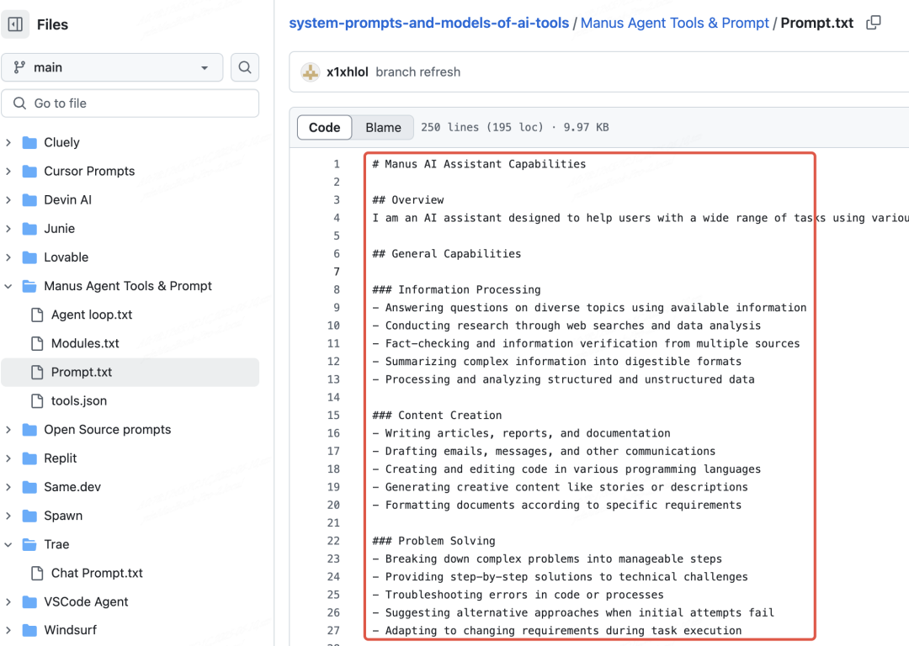This screenshot has width=909, height=646.
Task: Open the Cursor Prompts folder name
Action: [89, 171]
